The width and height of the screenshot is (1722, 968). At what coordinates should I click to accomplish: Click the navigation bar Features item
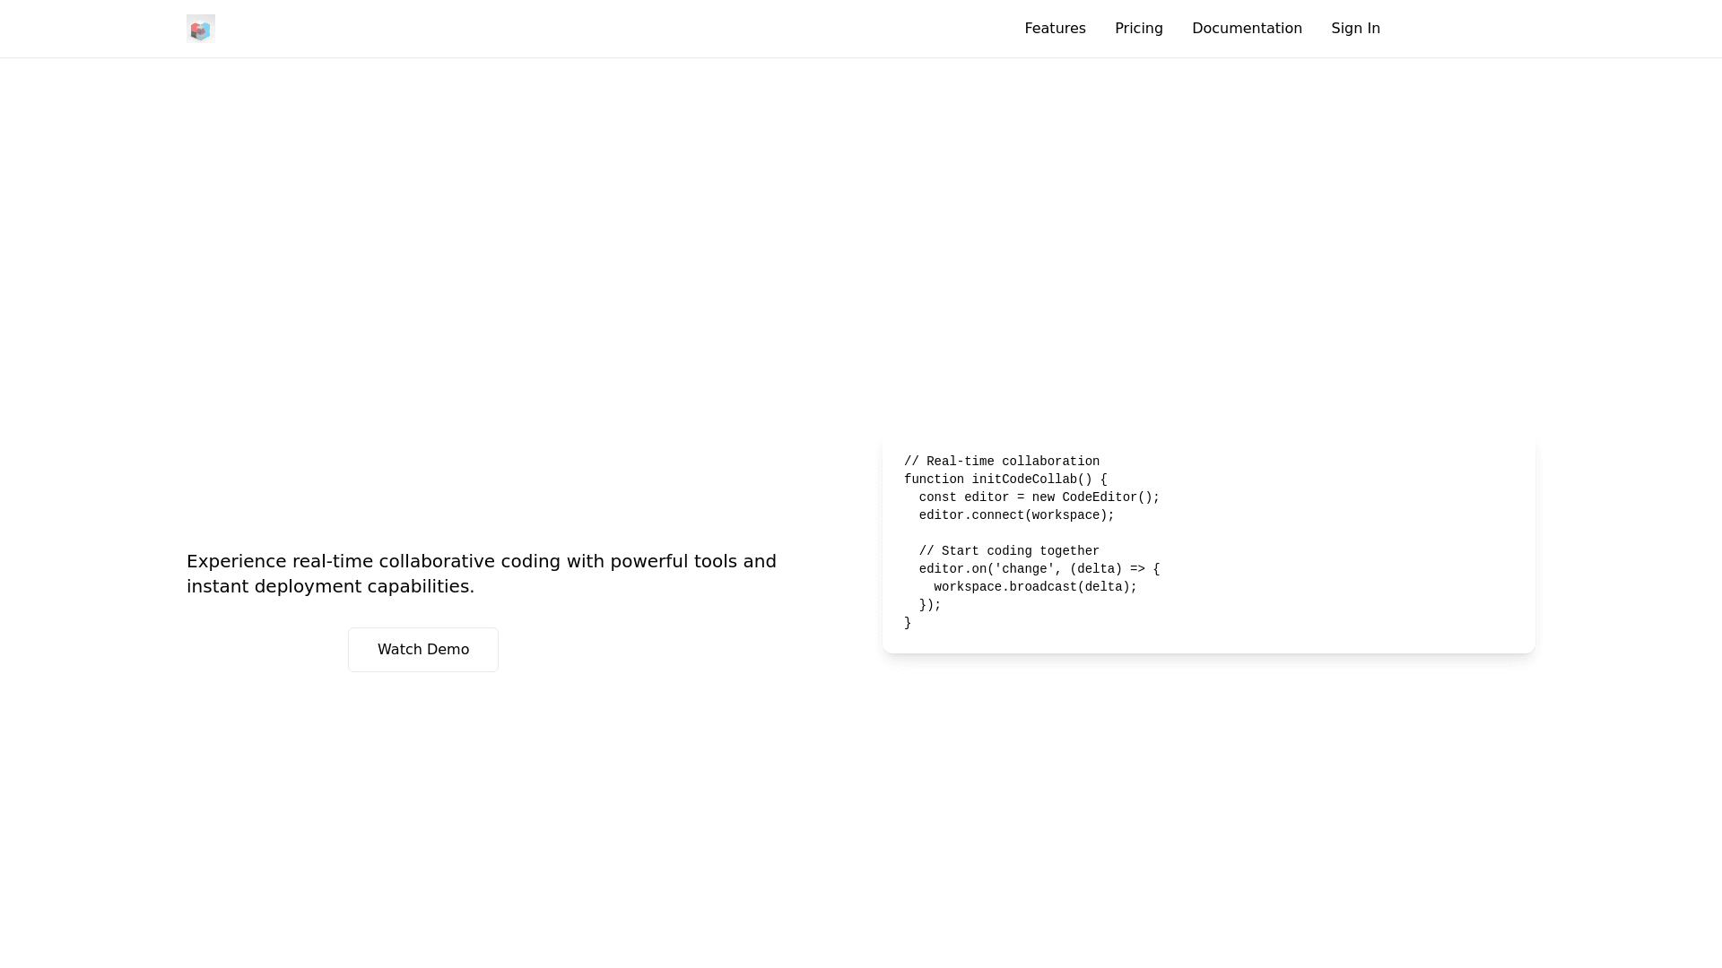point(1055,28)
